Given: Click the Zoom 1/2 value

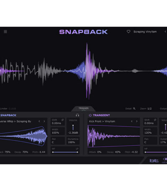Looking at the screenshot, I should [x=149, y=109].
